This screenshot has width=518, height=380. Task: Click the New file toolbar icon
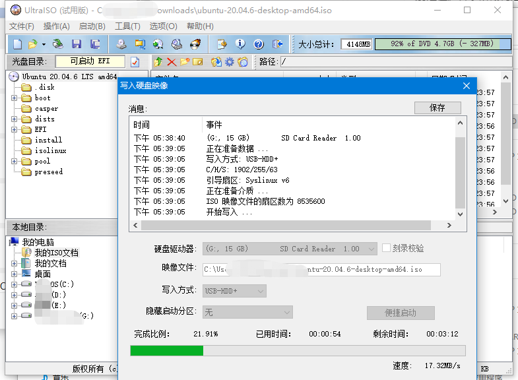point(17,44)
